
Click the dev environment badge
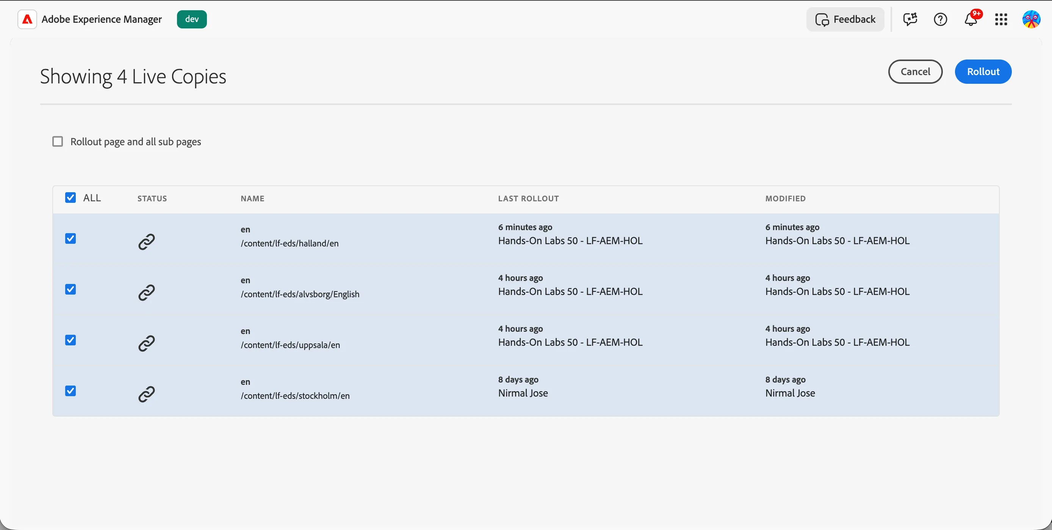pos(191,19)
